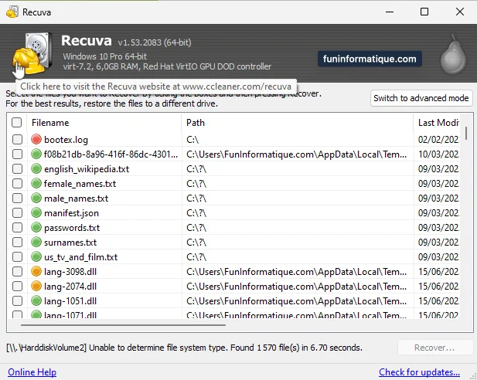Viewport: 477px width, 380px height.
Task: Click the vertical scrollbar thumb of file list
Action: [466, 133]
